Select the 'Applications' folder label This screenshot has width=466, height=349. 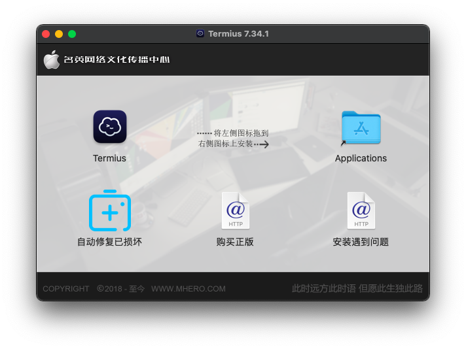361,158
